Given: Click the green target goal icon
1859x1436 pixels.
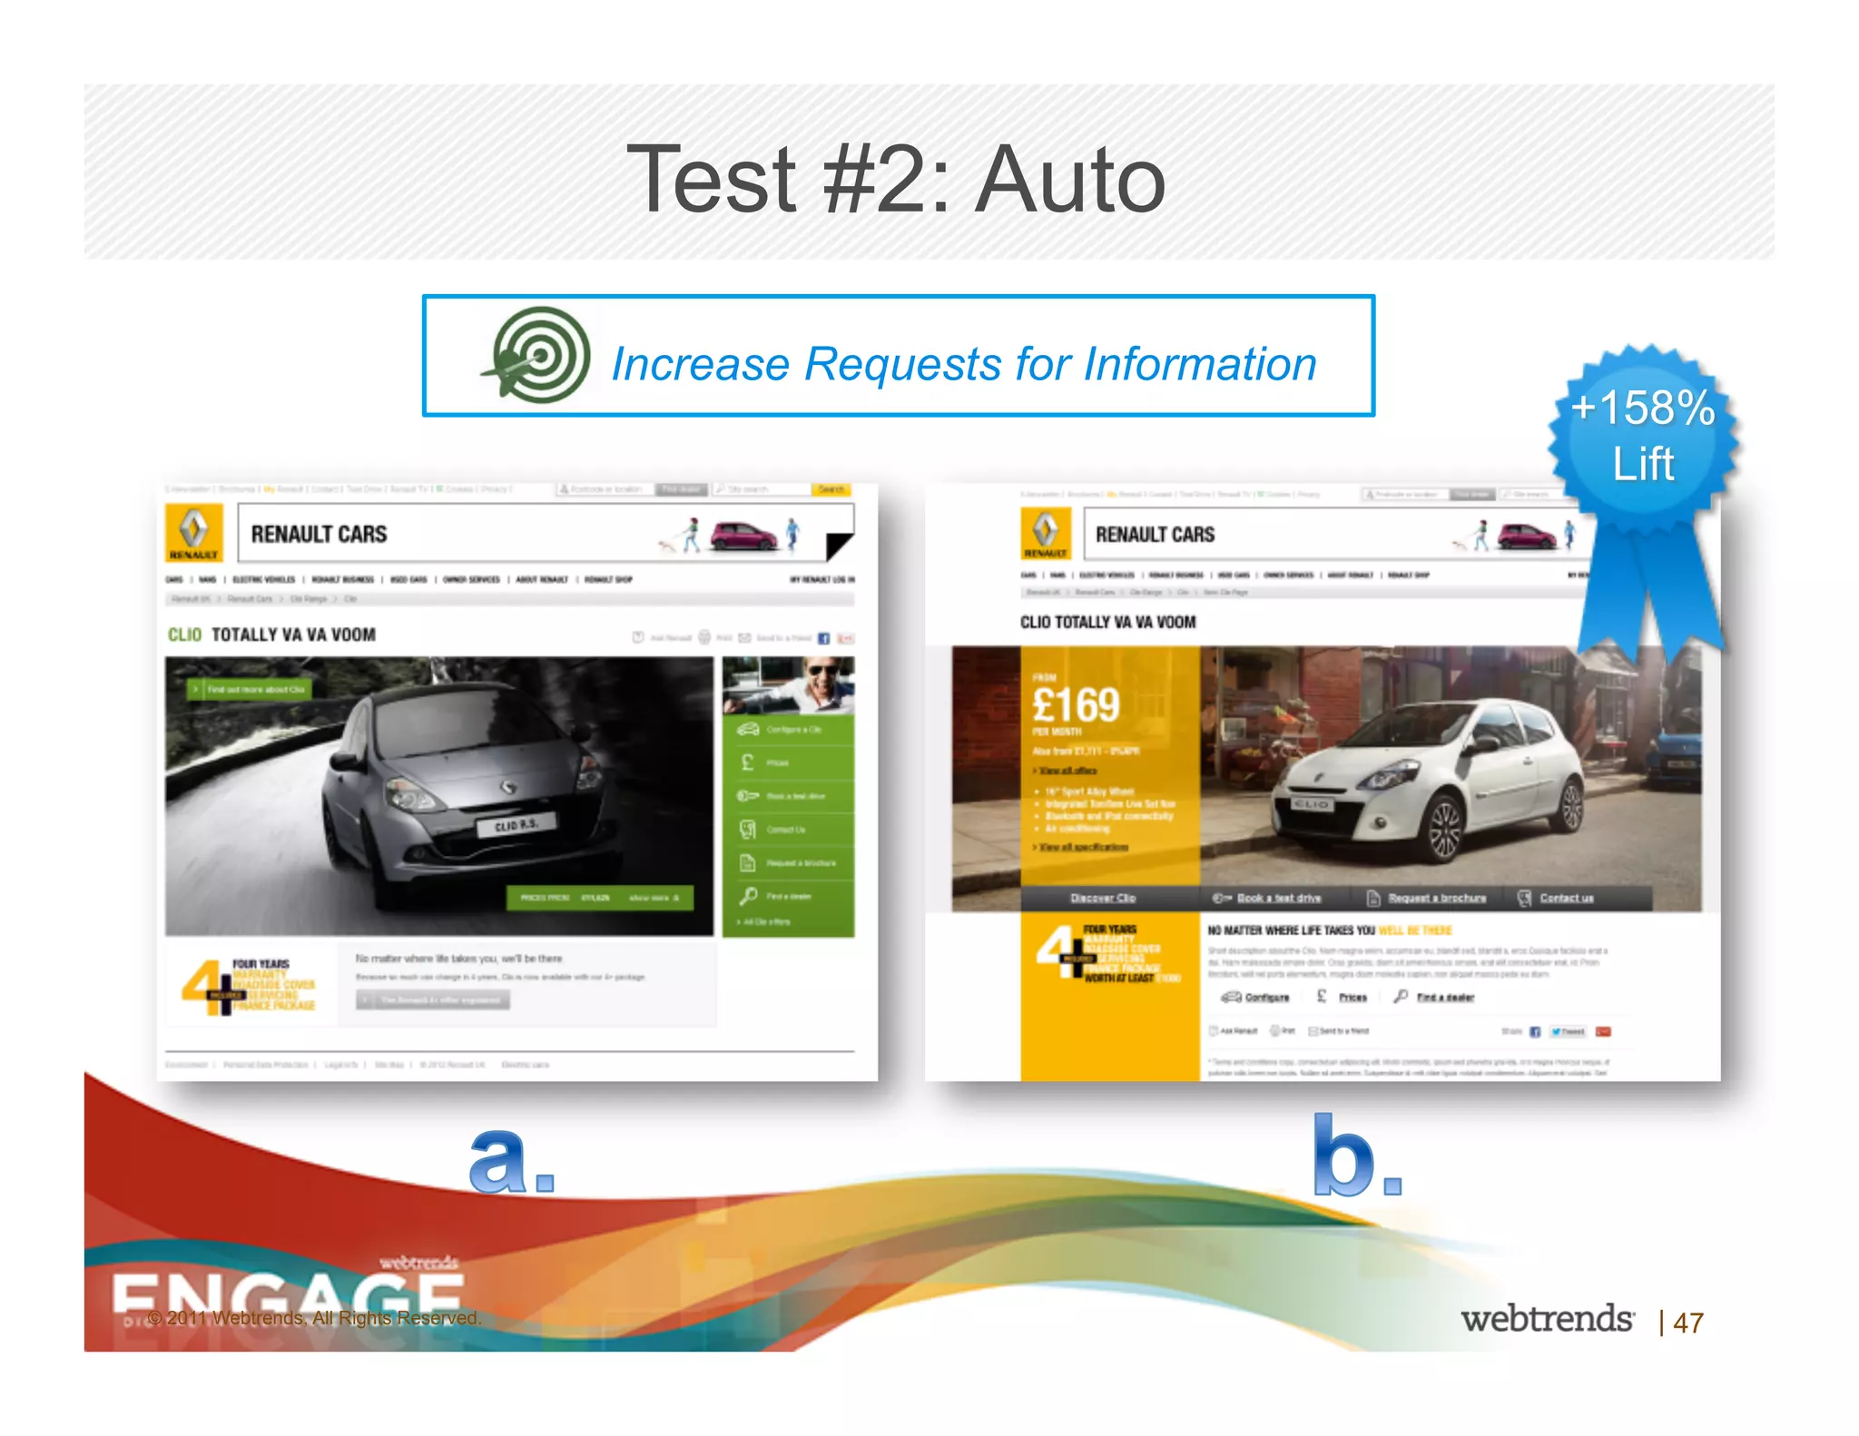Looking at the screenshot, I should tap(537, 355).
